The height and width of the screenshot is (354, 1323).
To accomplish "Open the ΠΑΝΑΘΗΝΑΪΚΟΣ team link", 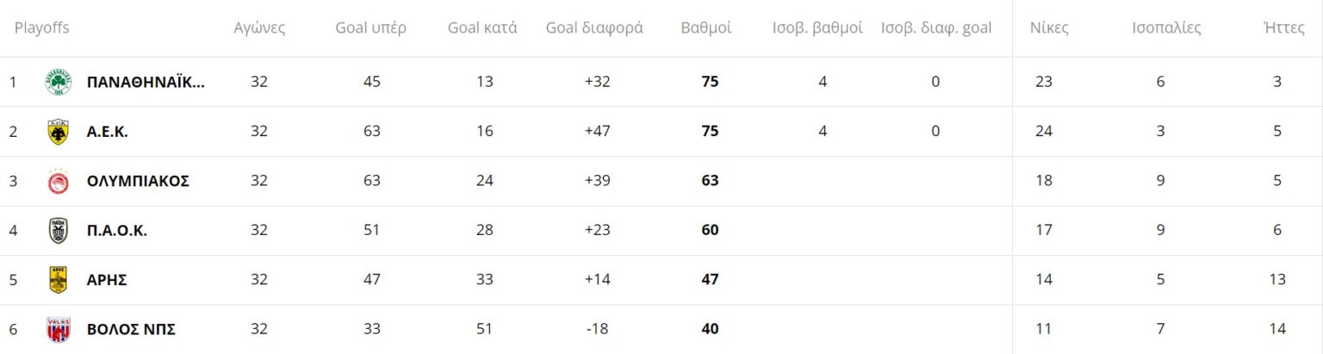I will (x=146, y=83).
